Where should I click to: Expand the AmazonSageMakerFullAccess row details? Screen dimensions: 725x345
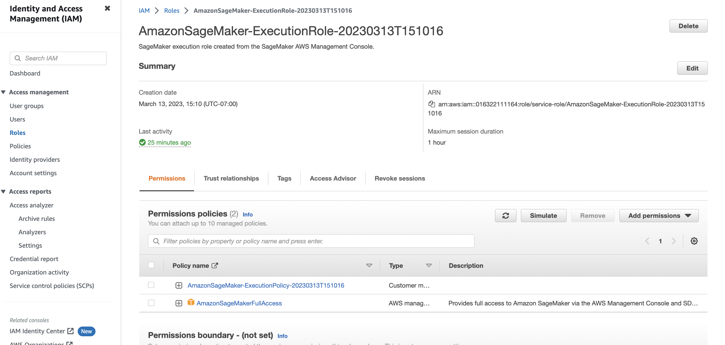point(179,303)
